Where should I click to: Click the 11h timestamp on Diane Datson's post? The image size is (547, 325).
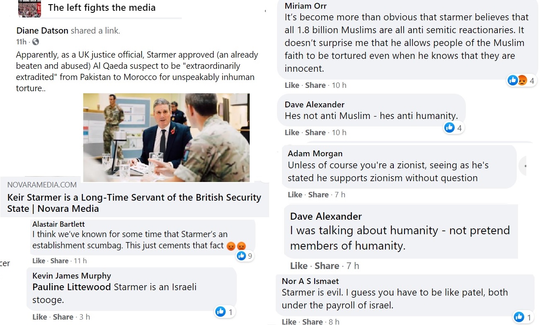[22, 42]
